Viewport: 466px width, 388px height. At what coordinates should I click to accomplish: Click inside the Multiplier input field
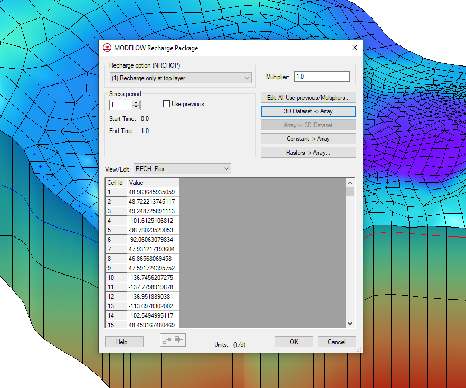pos(322,76)
